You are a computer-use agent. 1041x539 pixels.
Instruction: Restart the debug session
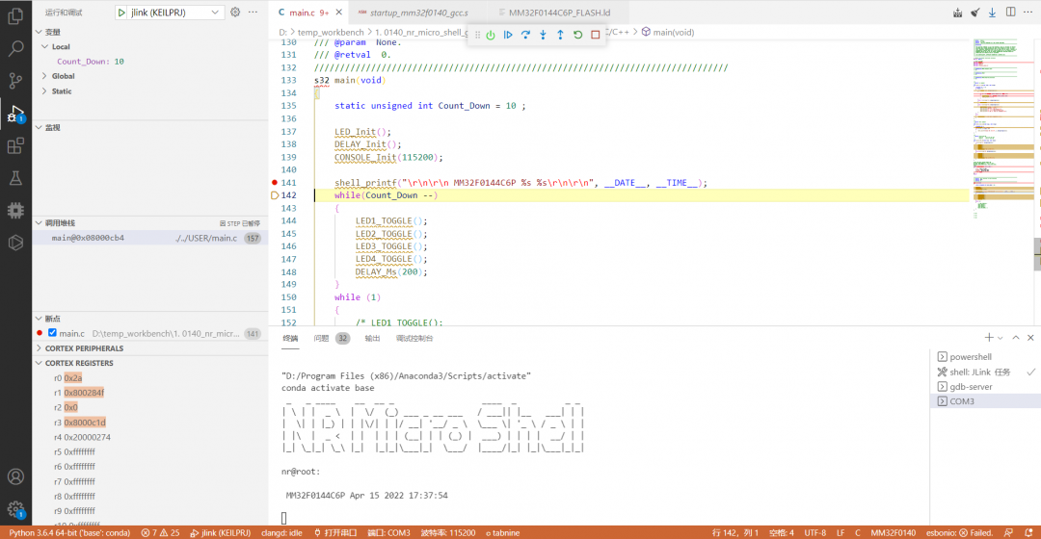point(577,36)
